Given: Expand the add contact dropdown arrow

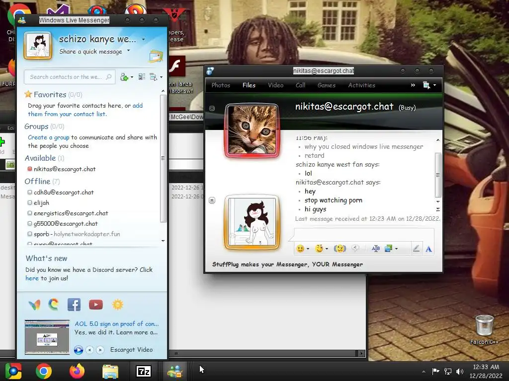Looking at the screenshot, I should [x=132, y=77].
